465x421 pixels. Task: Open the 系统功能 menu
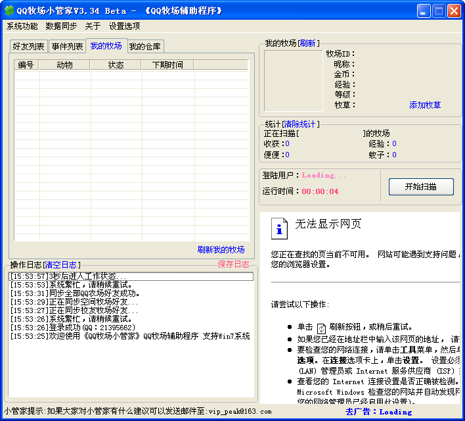tap(22, 26)
